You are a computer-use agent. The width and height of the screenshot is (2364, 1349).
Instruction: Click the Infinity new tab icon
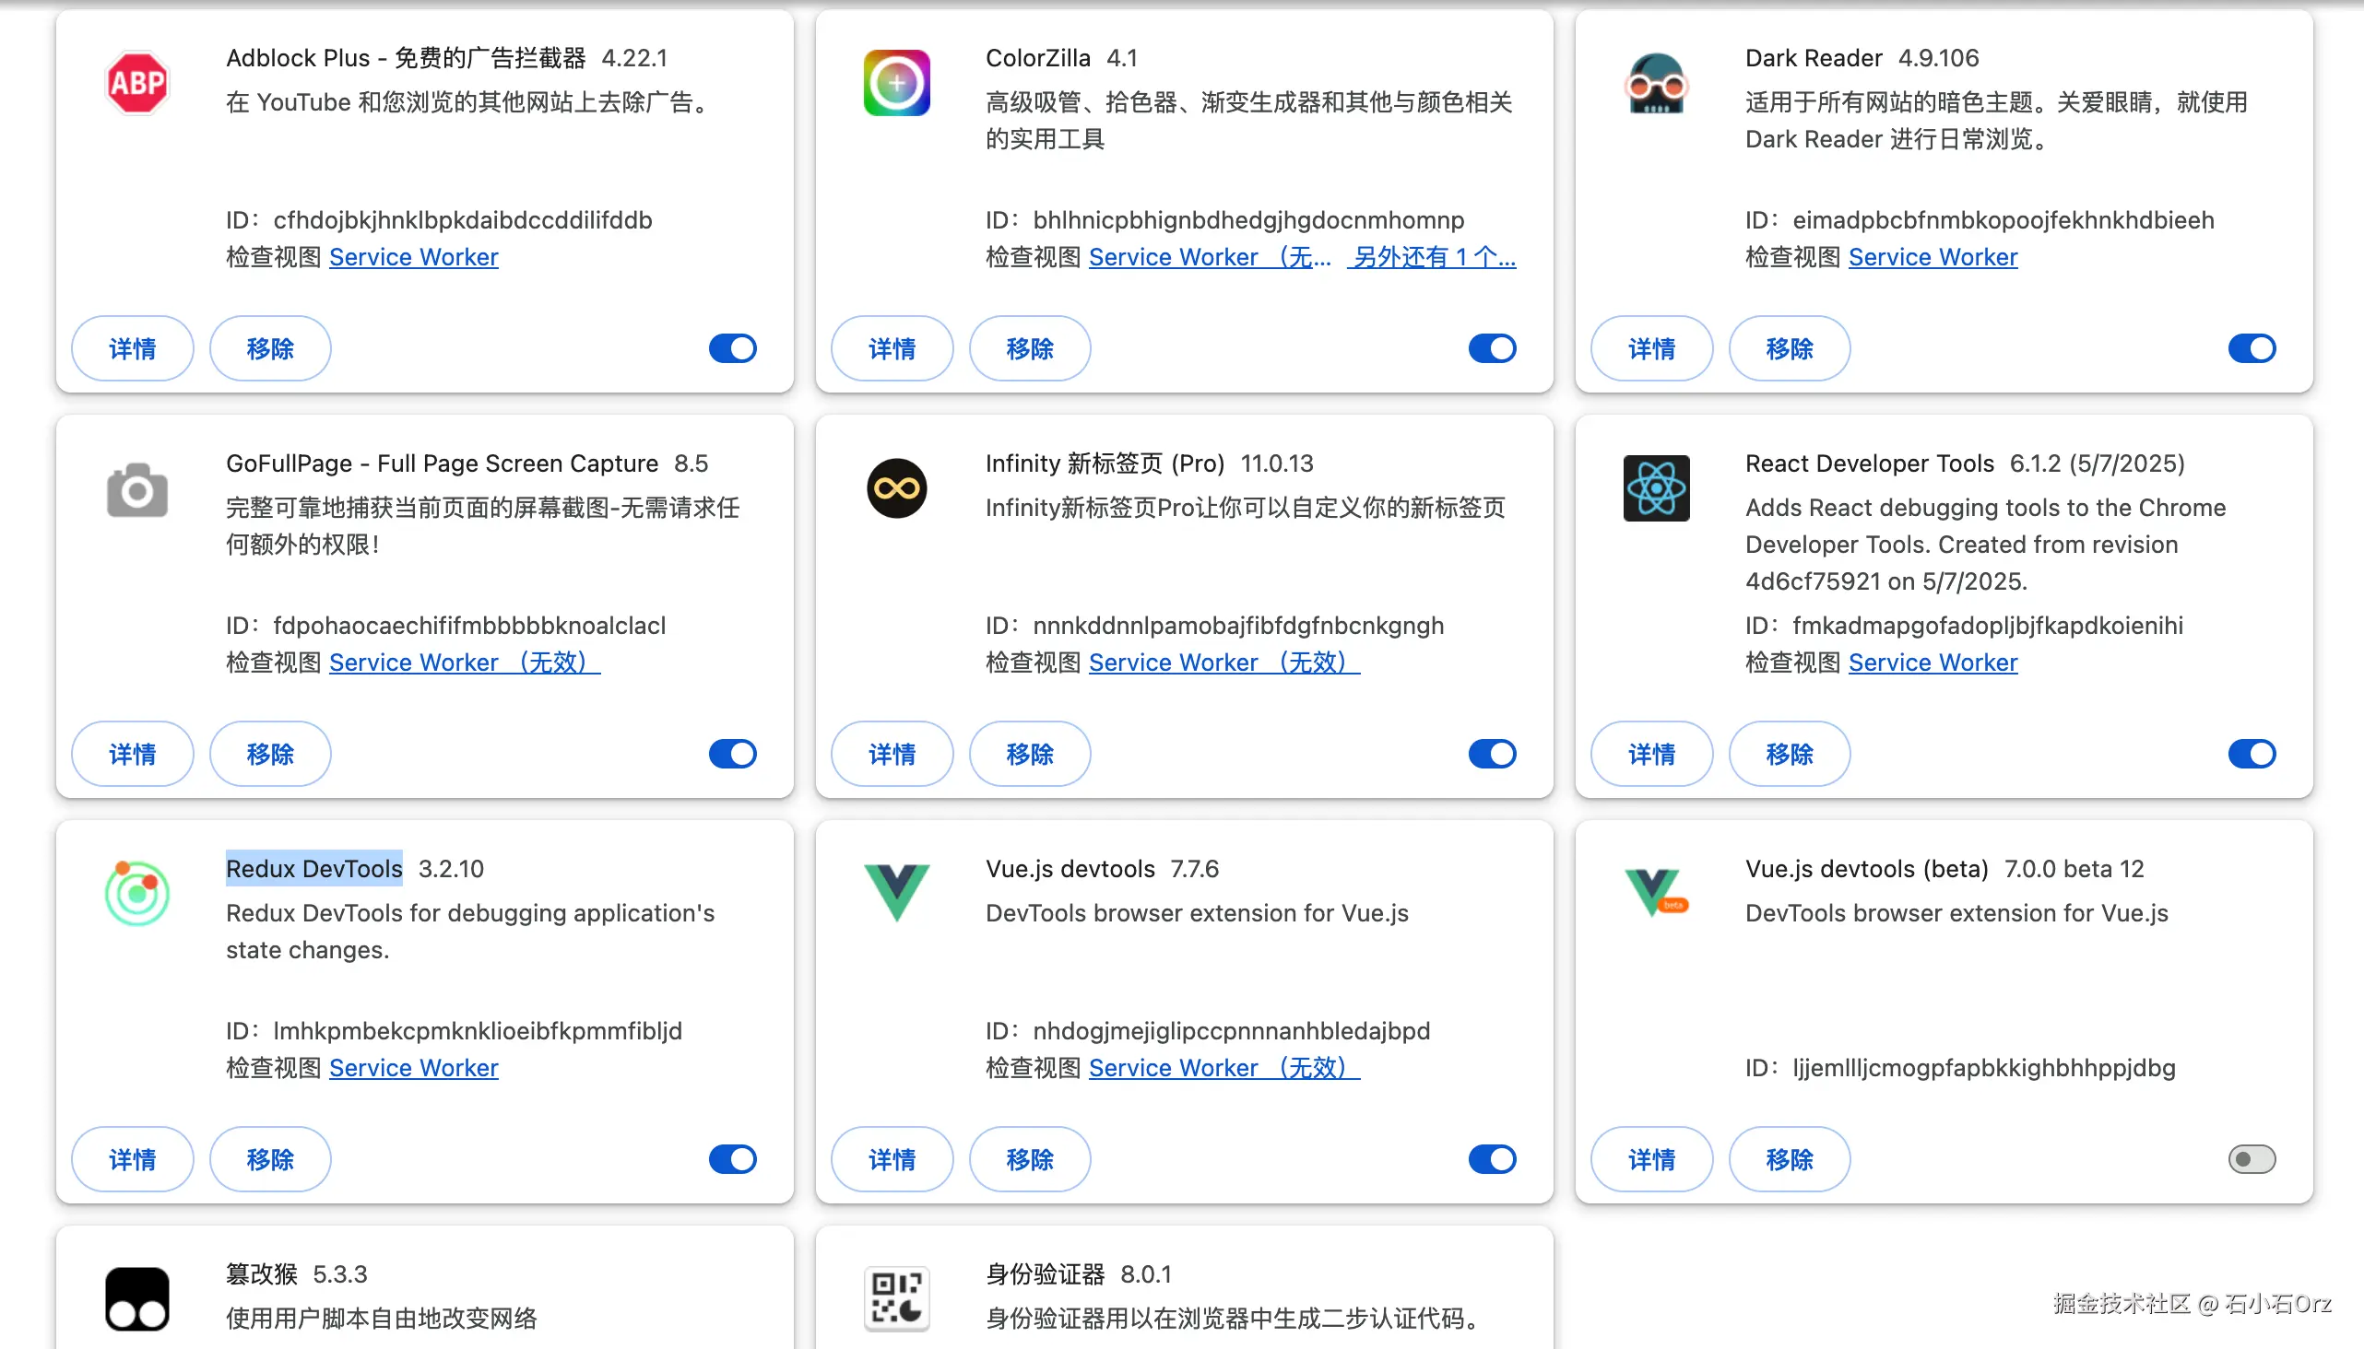(896, 488)
